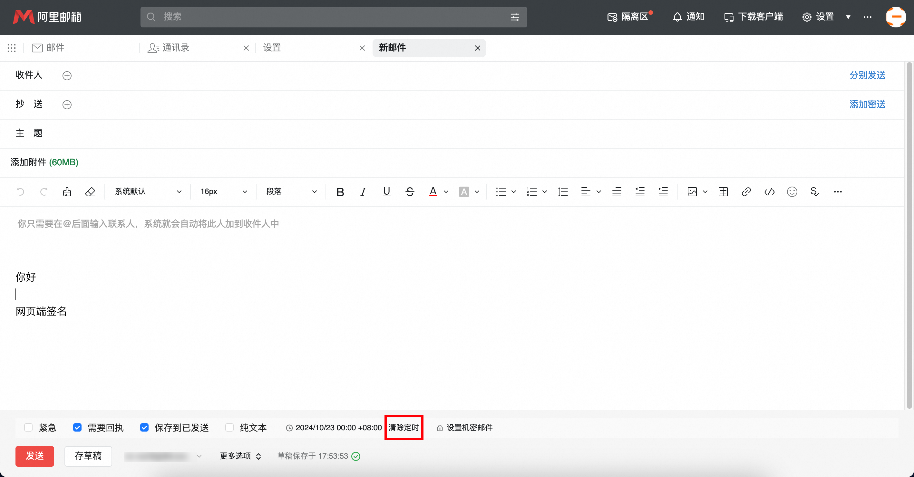
Task: Insert an emoji into the email body
Action: point(792,192)
